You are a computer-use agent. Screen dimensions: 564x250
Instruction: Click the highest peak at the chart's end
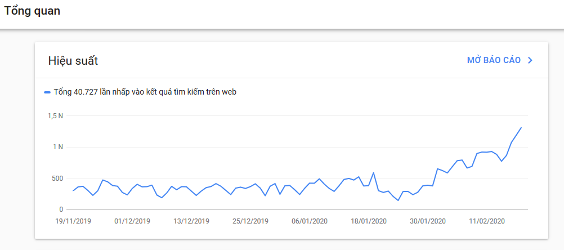pos(521,128)
